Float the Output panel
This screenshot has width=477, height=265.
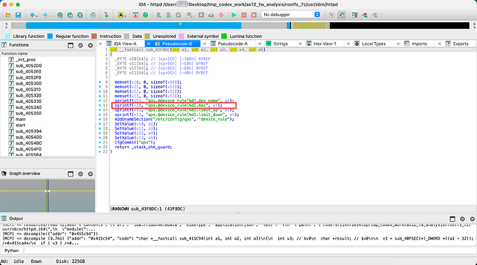click(452, 219)
